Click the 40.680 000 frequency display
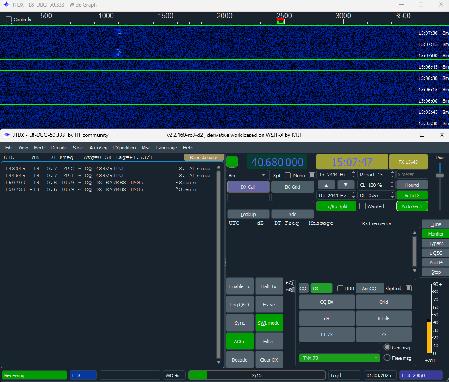 277,162
